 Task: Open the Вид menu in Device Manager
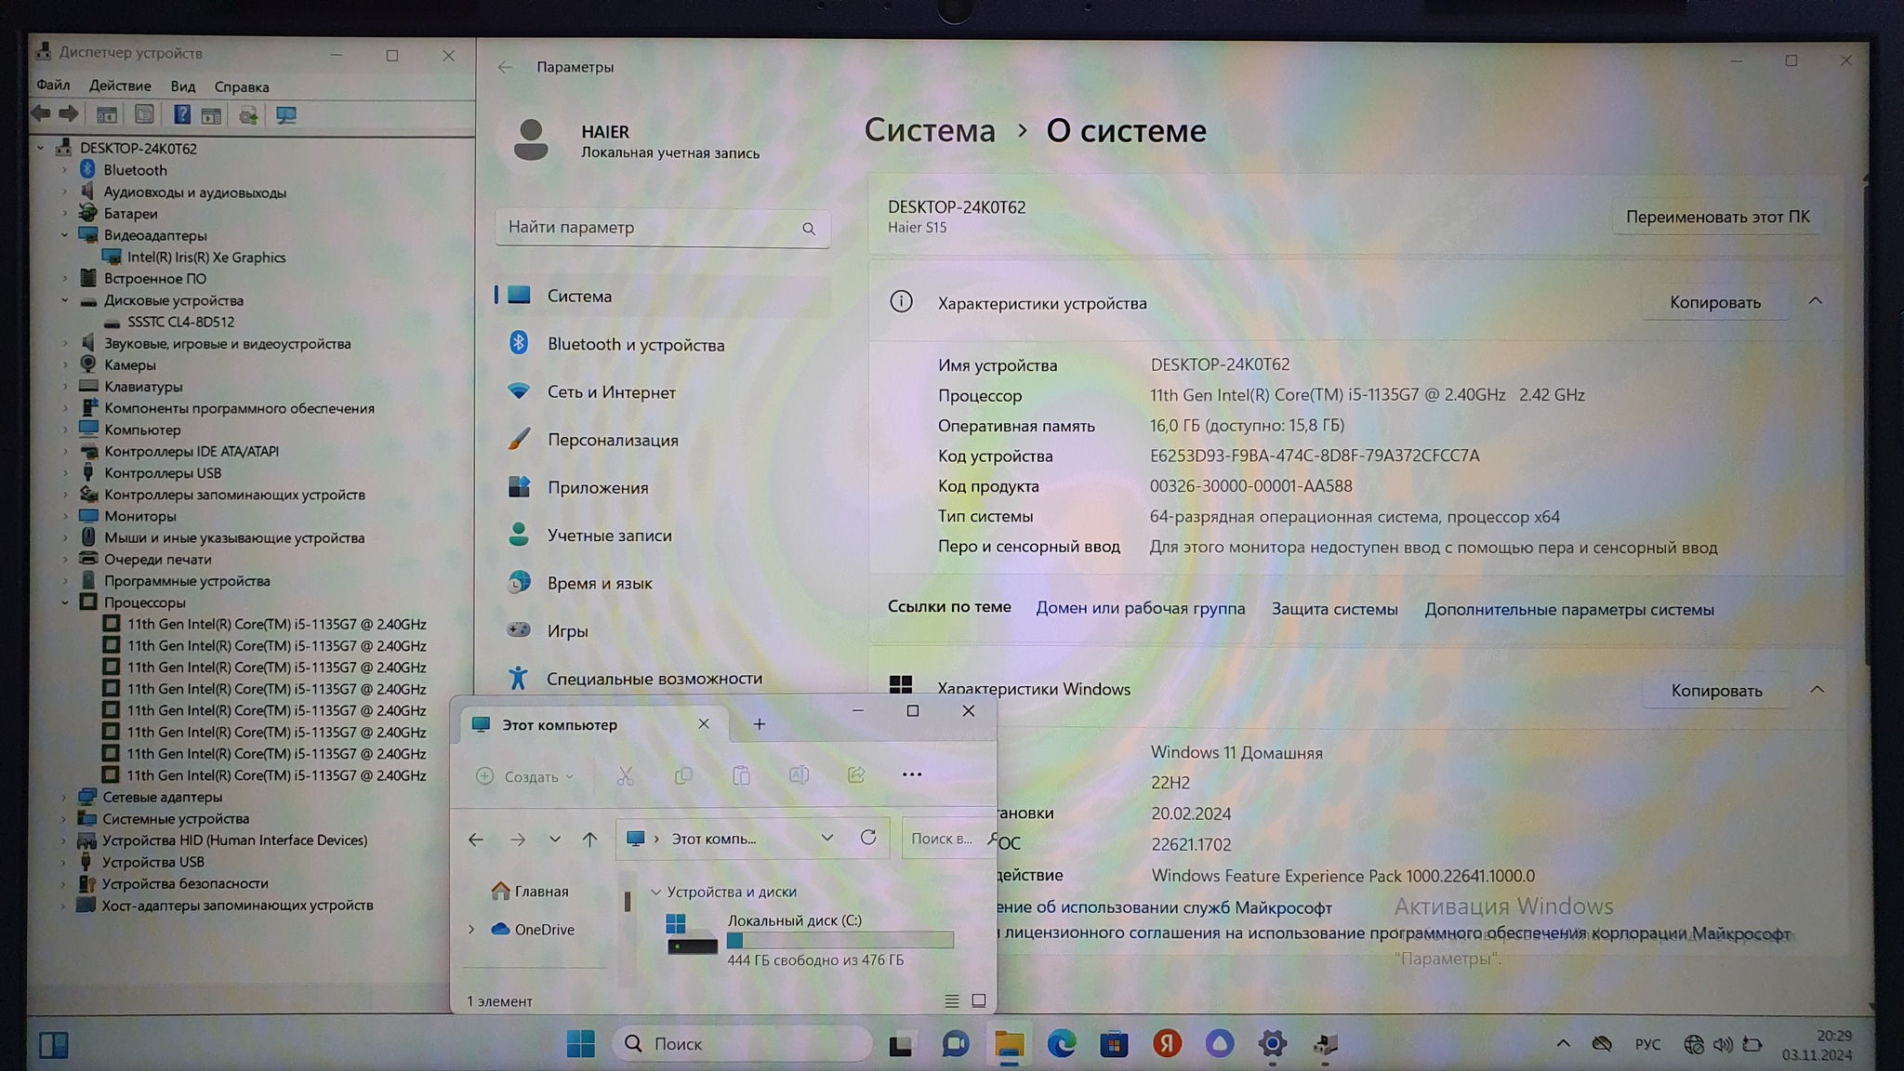pos(182,86)
